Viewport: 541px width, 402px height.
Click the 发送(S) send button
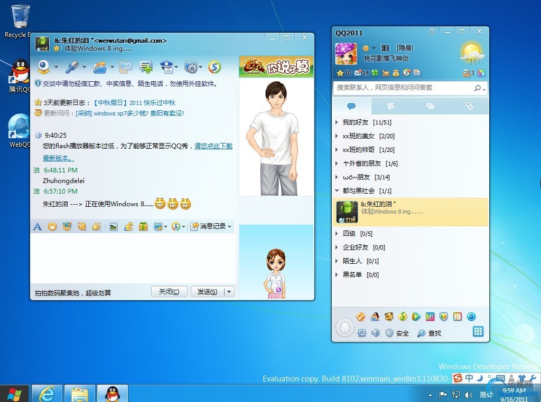(207, 292)
